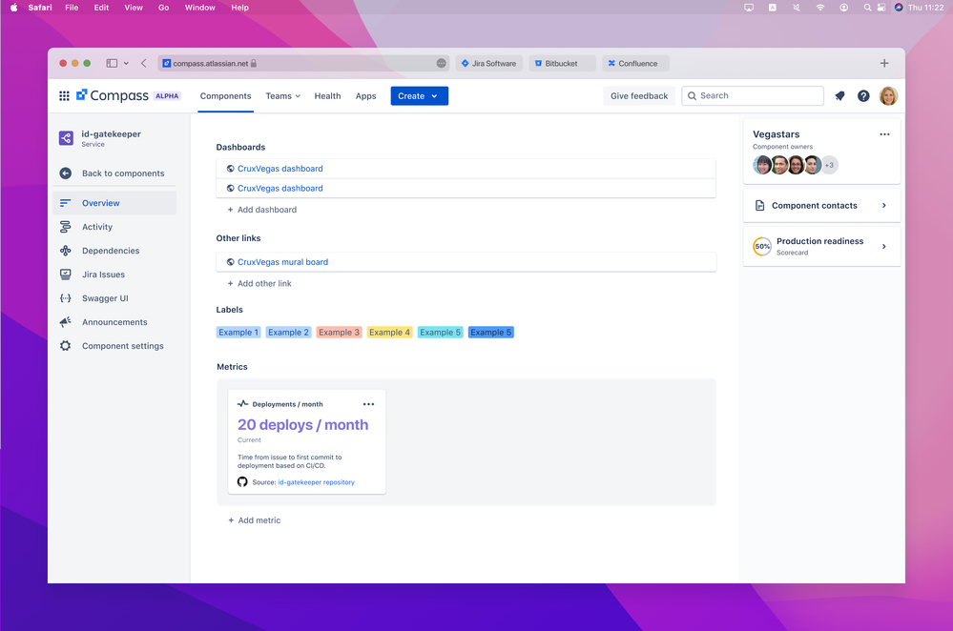Select the Overview sidebar icon
953x631 pixels.
65,203
